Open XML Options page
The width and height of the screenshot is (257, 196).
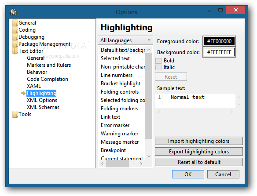tap(42, 100)
